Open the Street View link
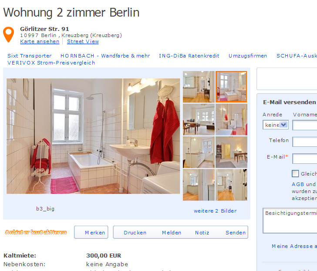 pyautogui.click(x=83, y=41)
